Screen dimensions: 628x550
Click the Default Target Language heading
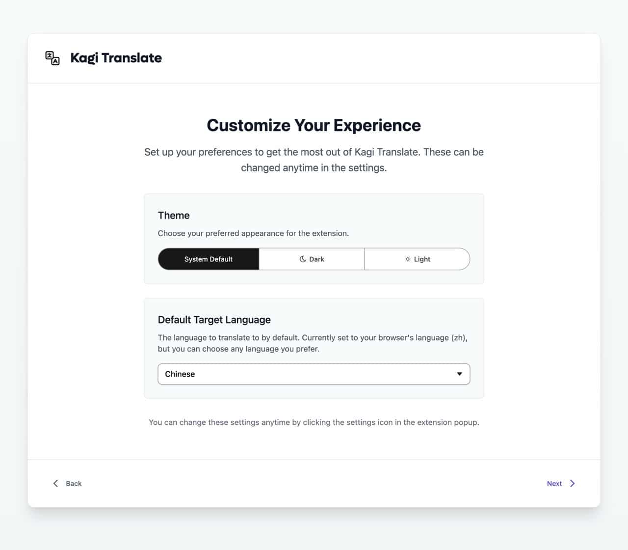214,320
